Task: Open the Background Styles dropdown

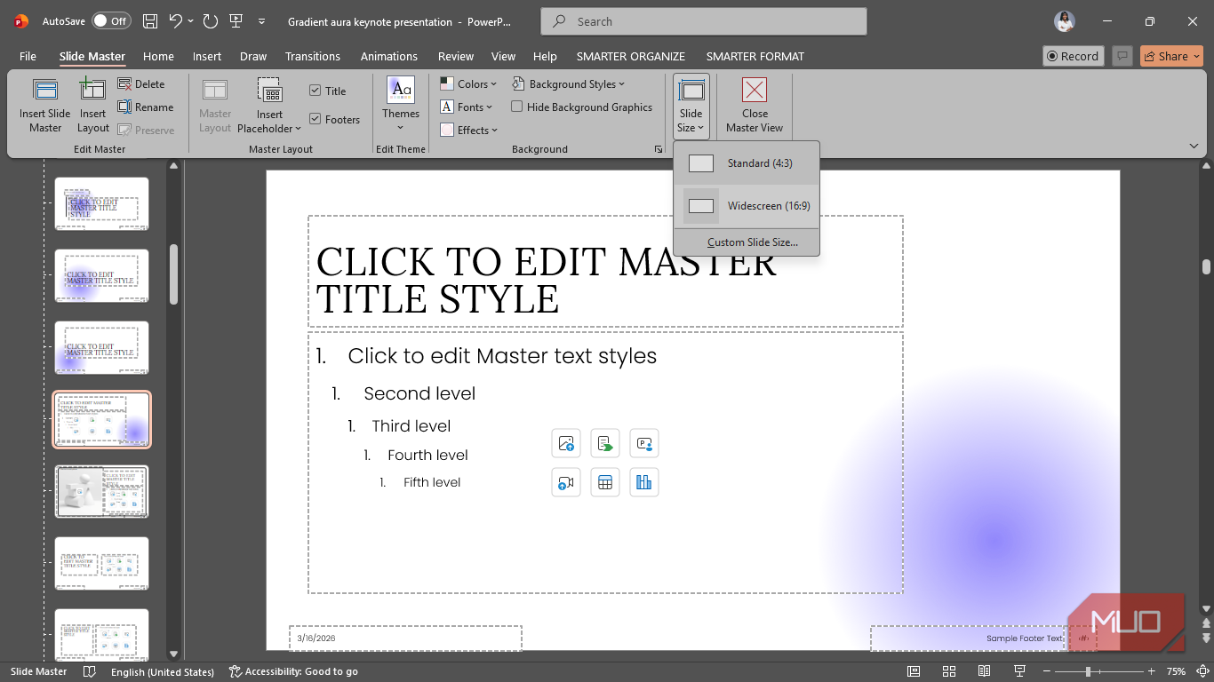Action: click(x=569, y=83)
